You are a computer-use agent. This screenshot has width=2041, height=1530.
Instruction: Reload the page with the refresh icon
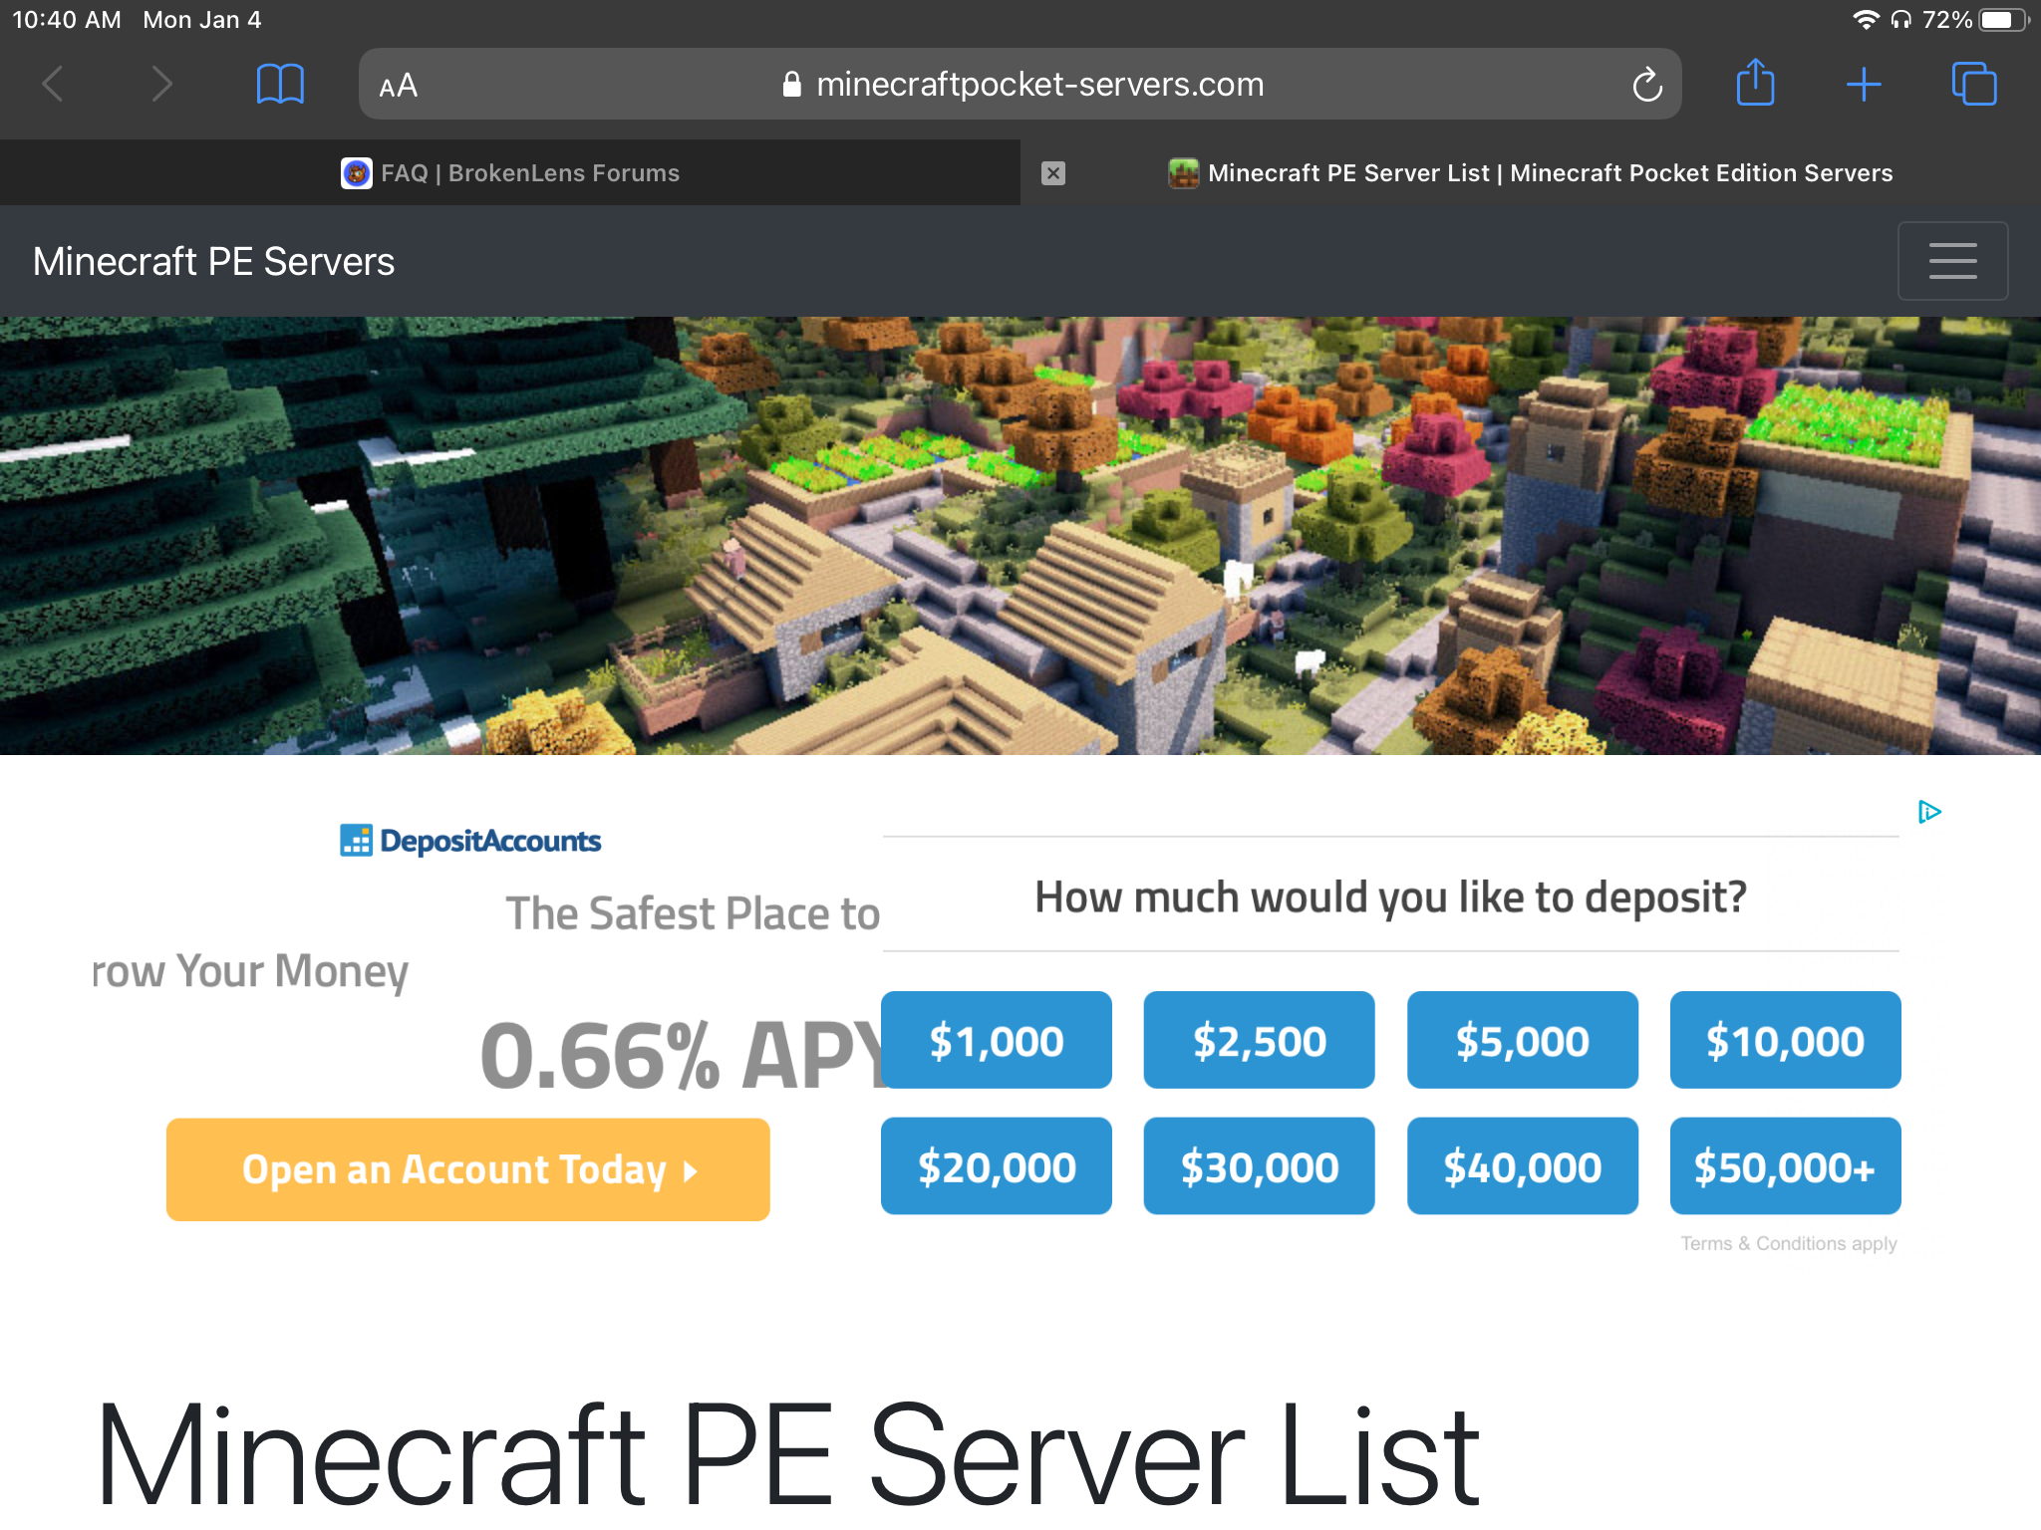coord(1646,85)
